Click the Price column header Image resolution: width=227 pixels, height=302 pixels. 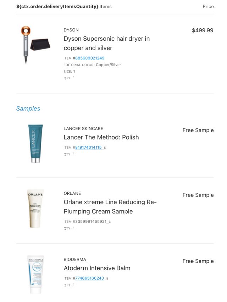[208, 6]
